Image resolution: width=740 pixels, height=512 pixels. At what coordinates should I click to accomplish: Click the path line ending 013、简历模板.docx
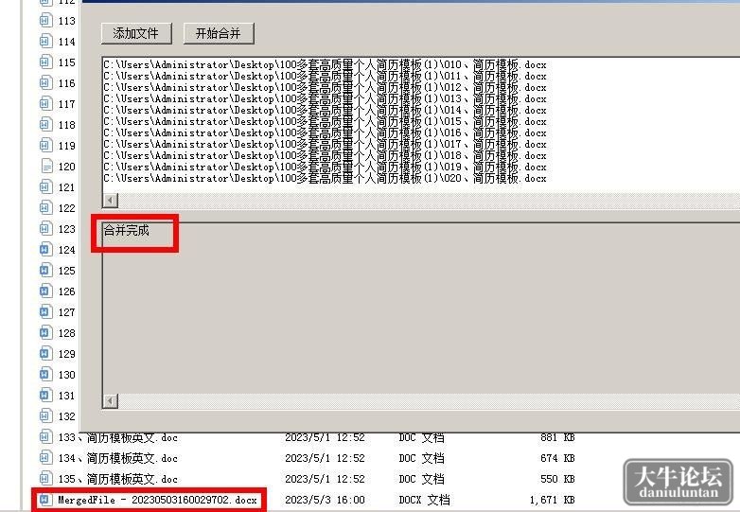[x=325, y=98]
